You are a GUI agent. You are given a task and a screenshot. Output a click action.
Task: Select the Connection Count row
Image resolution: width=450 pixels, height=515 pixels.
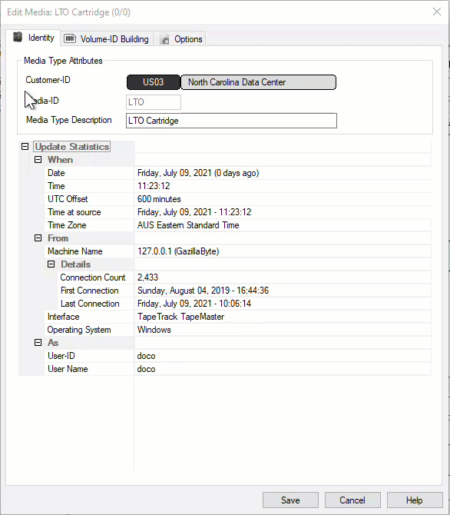pyautogui.click(x=244, y=277)
